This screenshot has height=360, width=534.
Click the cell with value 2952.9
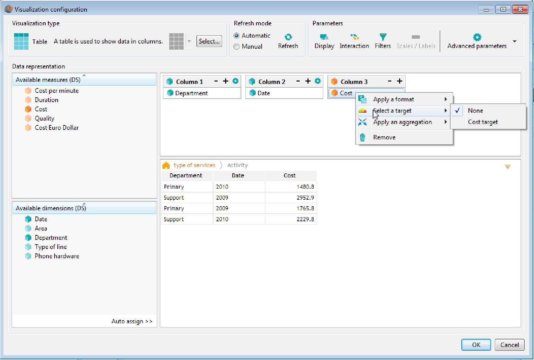click(x=291, y=198)
